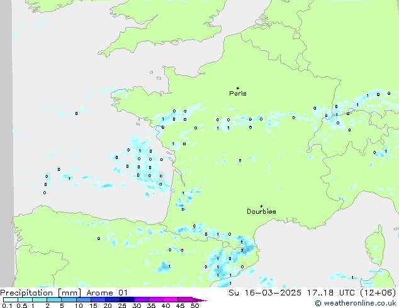Image resolution: width=399 pixels, height=308 pixels.
Task: Click the Paris city label
Action: coord(238,94)
